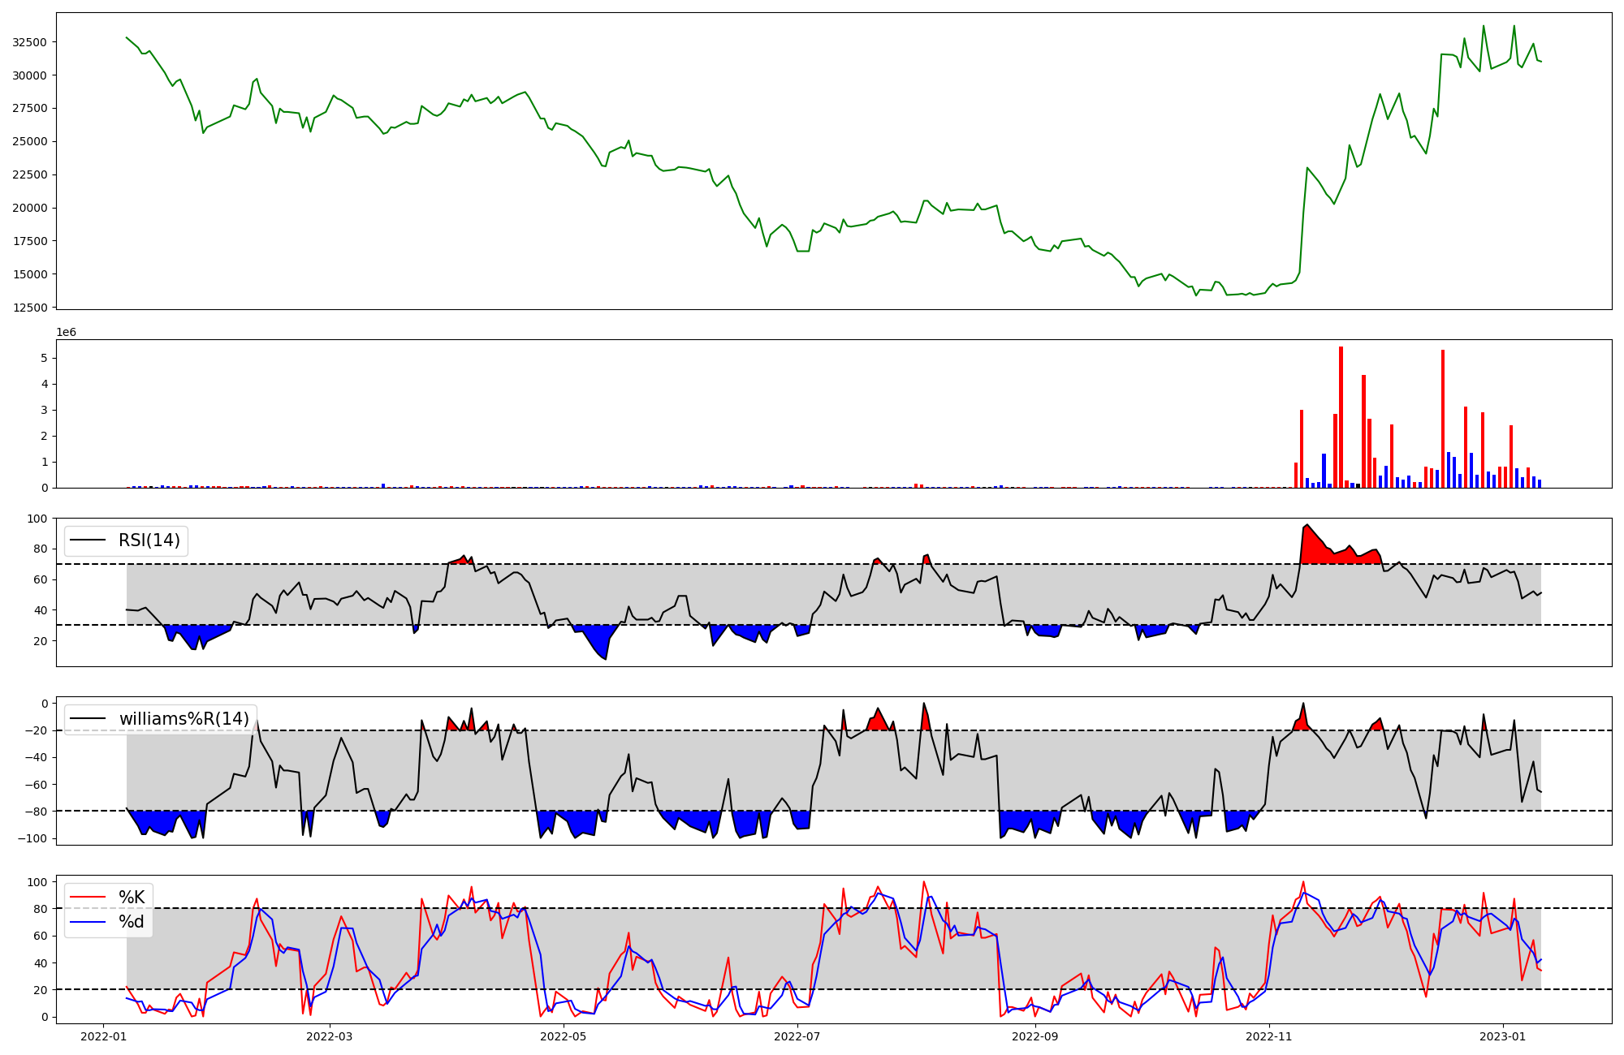Screen dimensions: 1624x1055
Task: Click the williams%R(14) legend label
Action: tap(184, 719)
